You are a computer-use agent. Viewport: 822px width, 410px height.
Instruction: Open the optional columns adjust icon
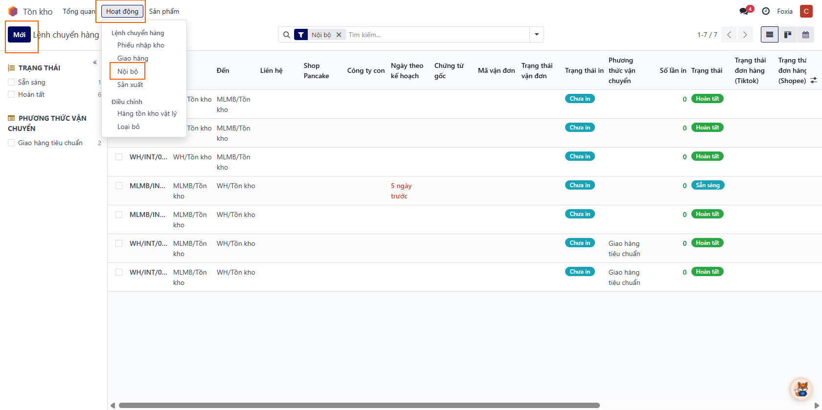click(x=814, y=80)
